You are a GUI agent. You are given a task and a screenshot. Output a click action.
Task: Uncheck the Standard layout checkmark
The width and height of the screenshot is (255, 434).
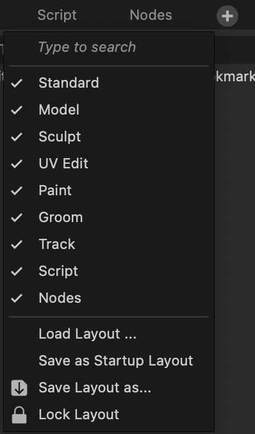coord(109,83)
